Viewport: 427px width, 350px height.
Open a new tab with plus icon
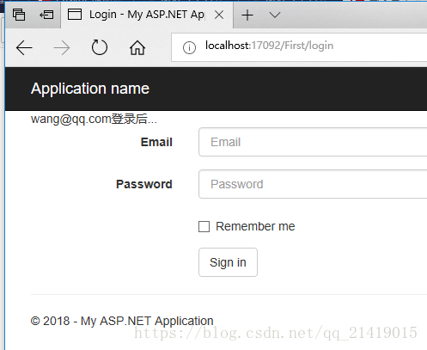(x=247, y=15)
